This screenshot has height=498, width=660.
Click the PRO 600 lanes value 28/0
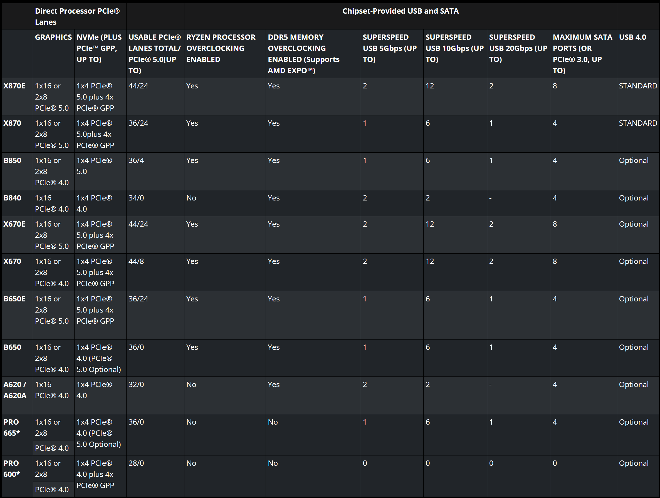[136, 464]
